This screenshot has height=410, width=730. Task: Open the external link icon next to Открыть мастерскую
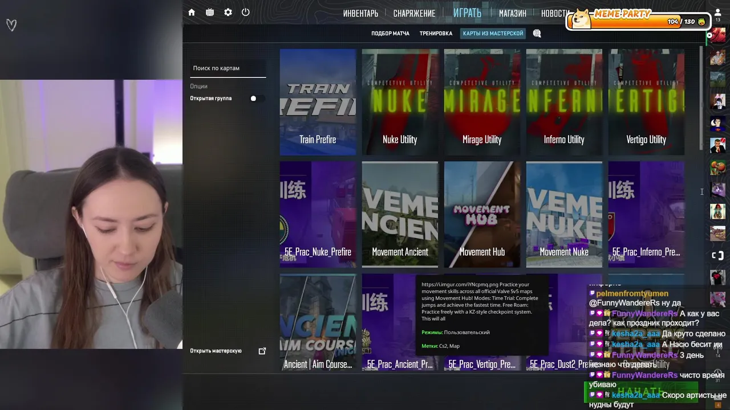(x=262, y=351)
